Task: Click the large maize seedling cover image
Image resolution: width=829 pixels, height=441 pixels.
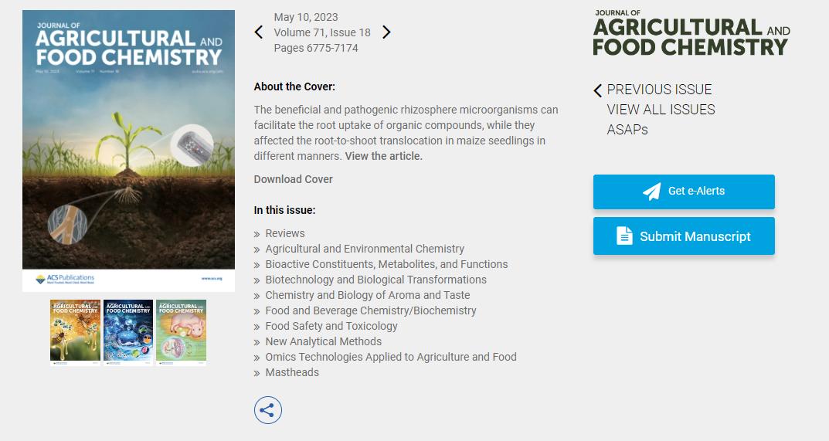Action: [x=128, y=151]
